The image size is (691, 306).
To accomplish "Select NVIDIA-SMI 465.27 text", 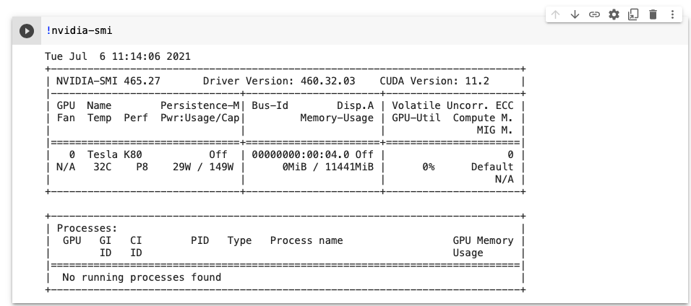I will click(108, 81).
